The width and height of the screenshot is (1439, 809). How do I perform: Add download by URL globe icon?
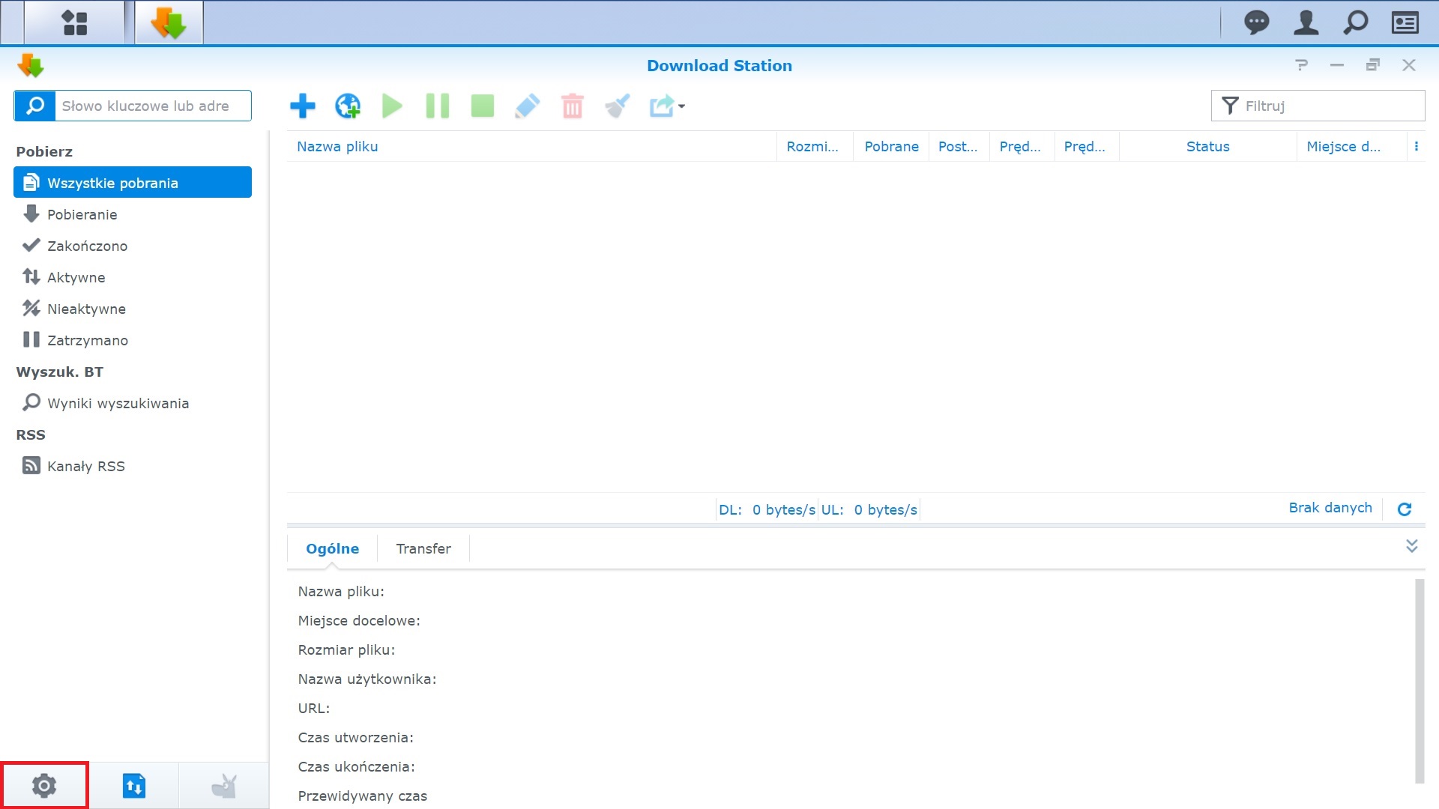point(348,106)
